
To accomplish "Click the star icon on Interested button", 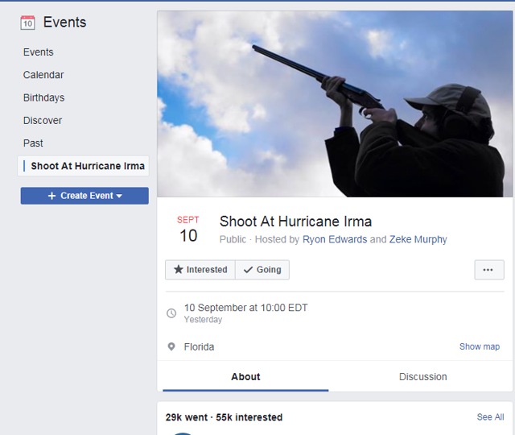I will coord(179,270).
